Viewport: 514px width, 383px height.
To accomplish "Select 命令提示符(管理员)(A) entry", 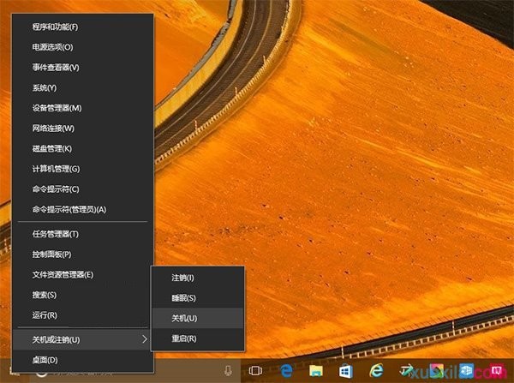I will [69, 209].
